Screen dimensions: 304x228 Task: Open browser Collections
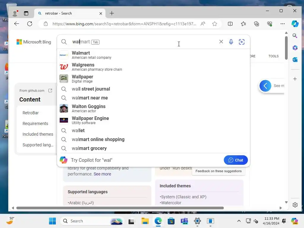[256, 24]
